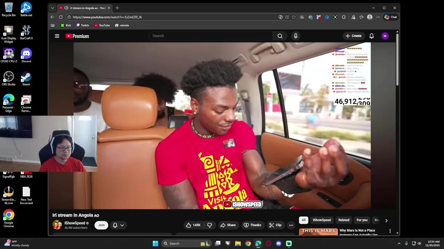The height and width of the screenshot is (249, 444).
Task: Go to YouTube Premium home logo
Action: point(77,36)
